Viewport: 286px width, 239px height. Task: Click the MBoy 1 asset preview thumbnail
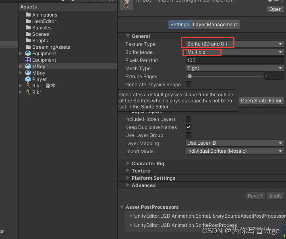[x=126, y=4]
